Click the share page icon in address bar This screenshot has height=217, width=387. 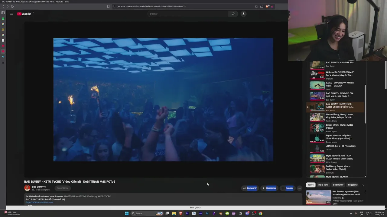point(262,6)
